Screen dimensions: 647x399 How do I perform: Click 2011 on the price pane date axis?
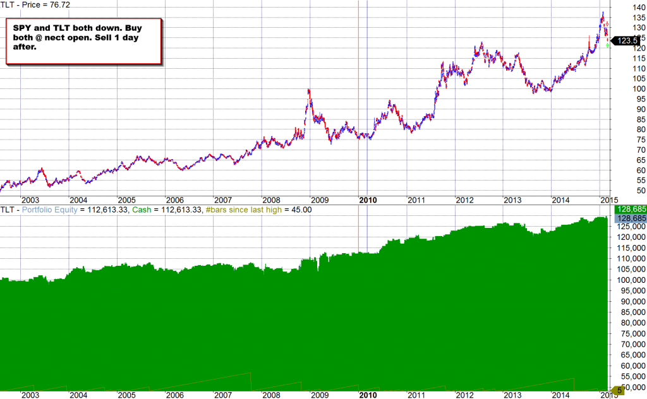coord(416,200)
